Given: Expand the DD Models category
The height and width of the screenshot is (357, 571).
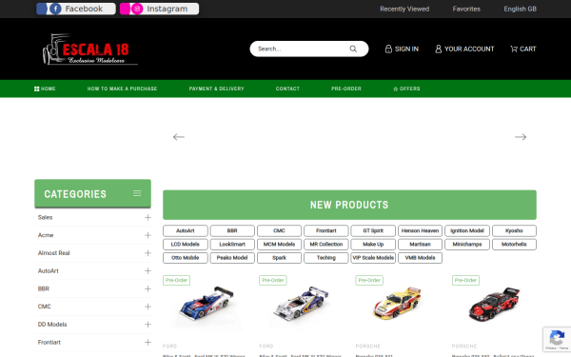Looking at the screenshot, I should pos(148,325).
